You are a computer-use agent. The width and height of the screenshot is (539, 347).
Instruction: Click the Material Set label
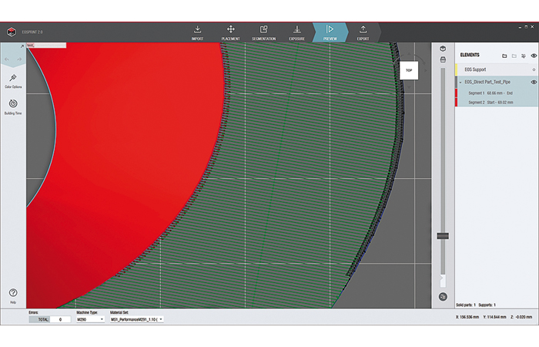[119, 312]
